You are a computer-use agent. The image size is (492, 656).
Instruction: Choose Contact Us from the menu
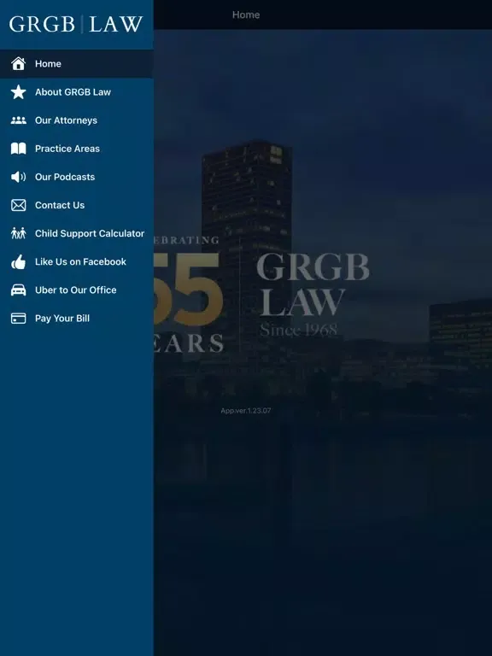(x=77, y=205)
